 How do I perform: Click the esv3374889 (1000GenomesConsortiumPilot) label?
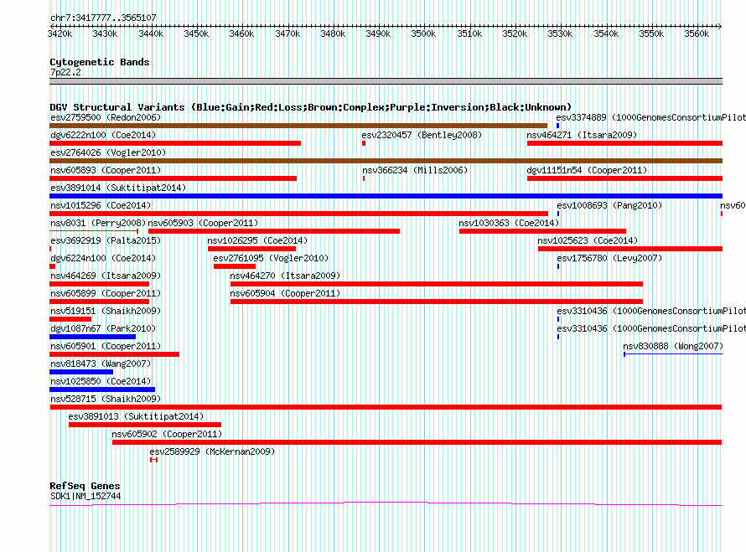coord(650,117)
